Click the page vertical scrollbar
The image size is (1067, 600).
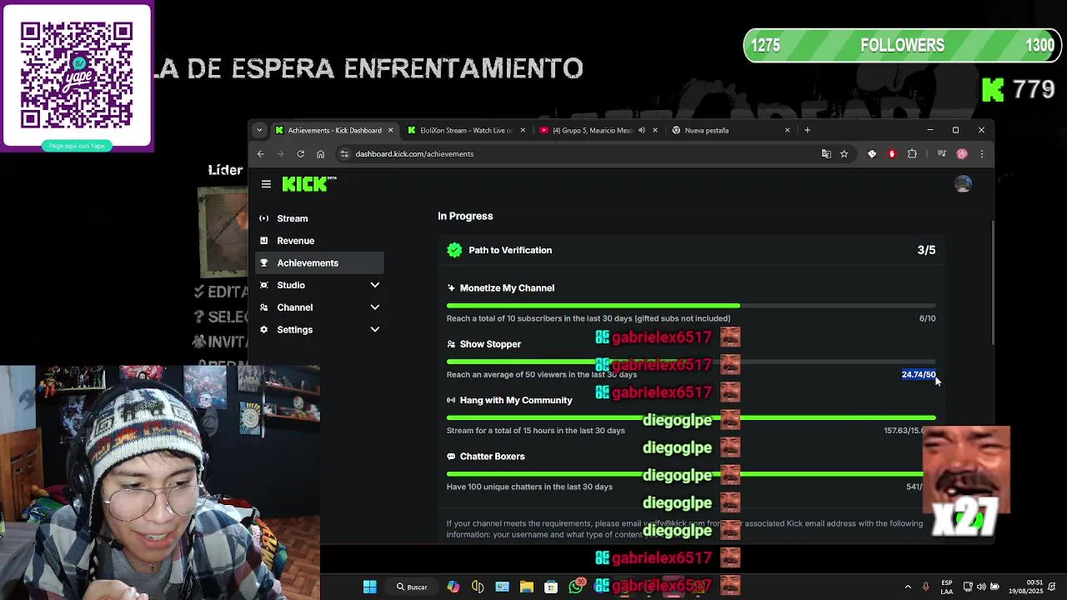(992, 283)
